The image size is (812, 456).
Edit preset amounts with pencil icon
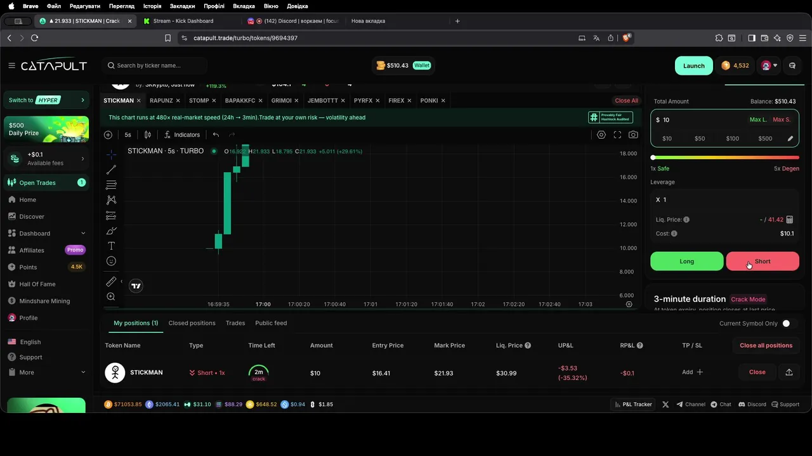pos(790,139)
